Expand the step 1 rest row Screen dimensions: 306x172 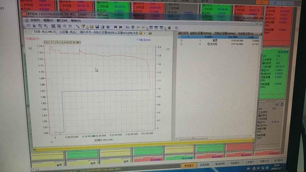(182, 40)
